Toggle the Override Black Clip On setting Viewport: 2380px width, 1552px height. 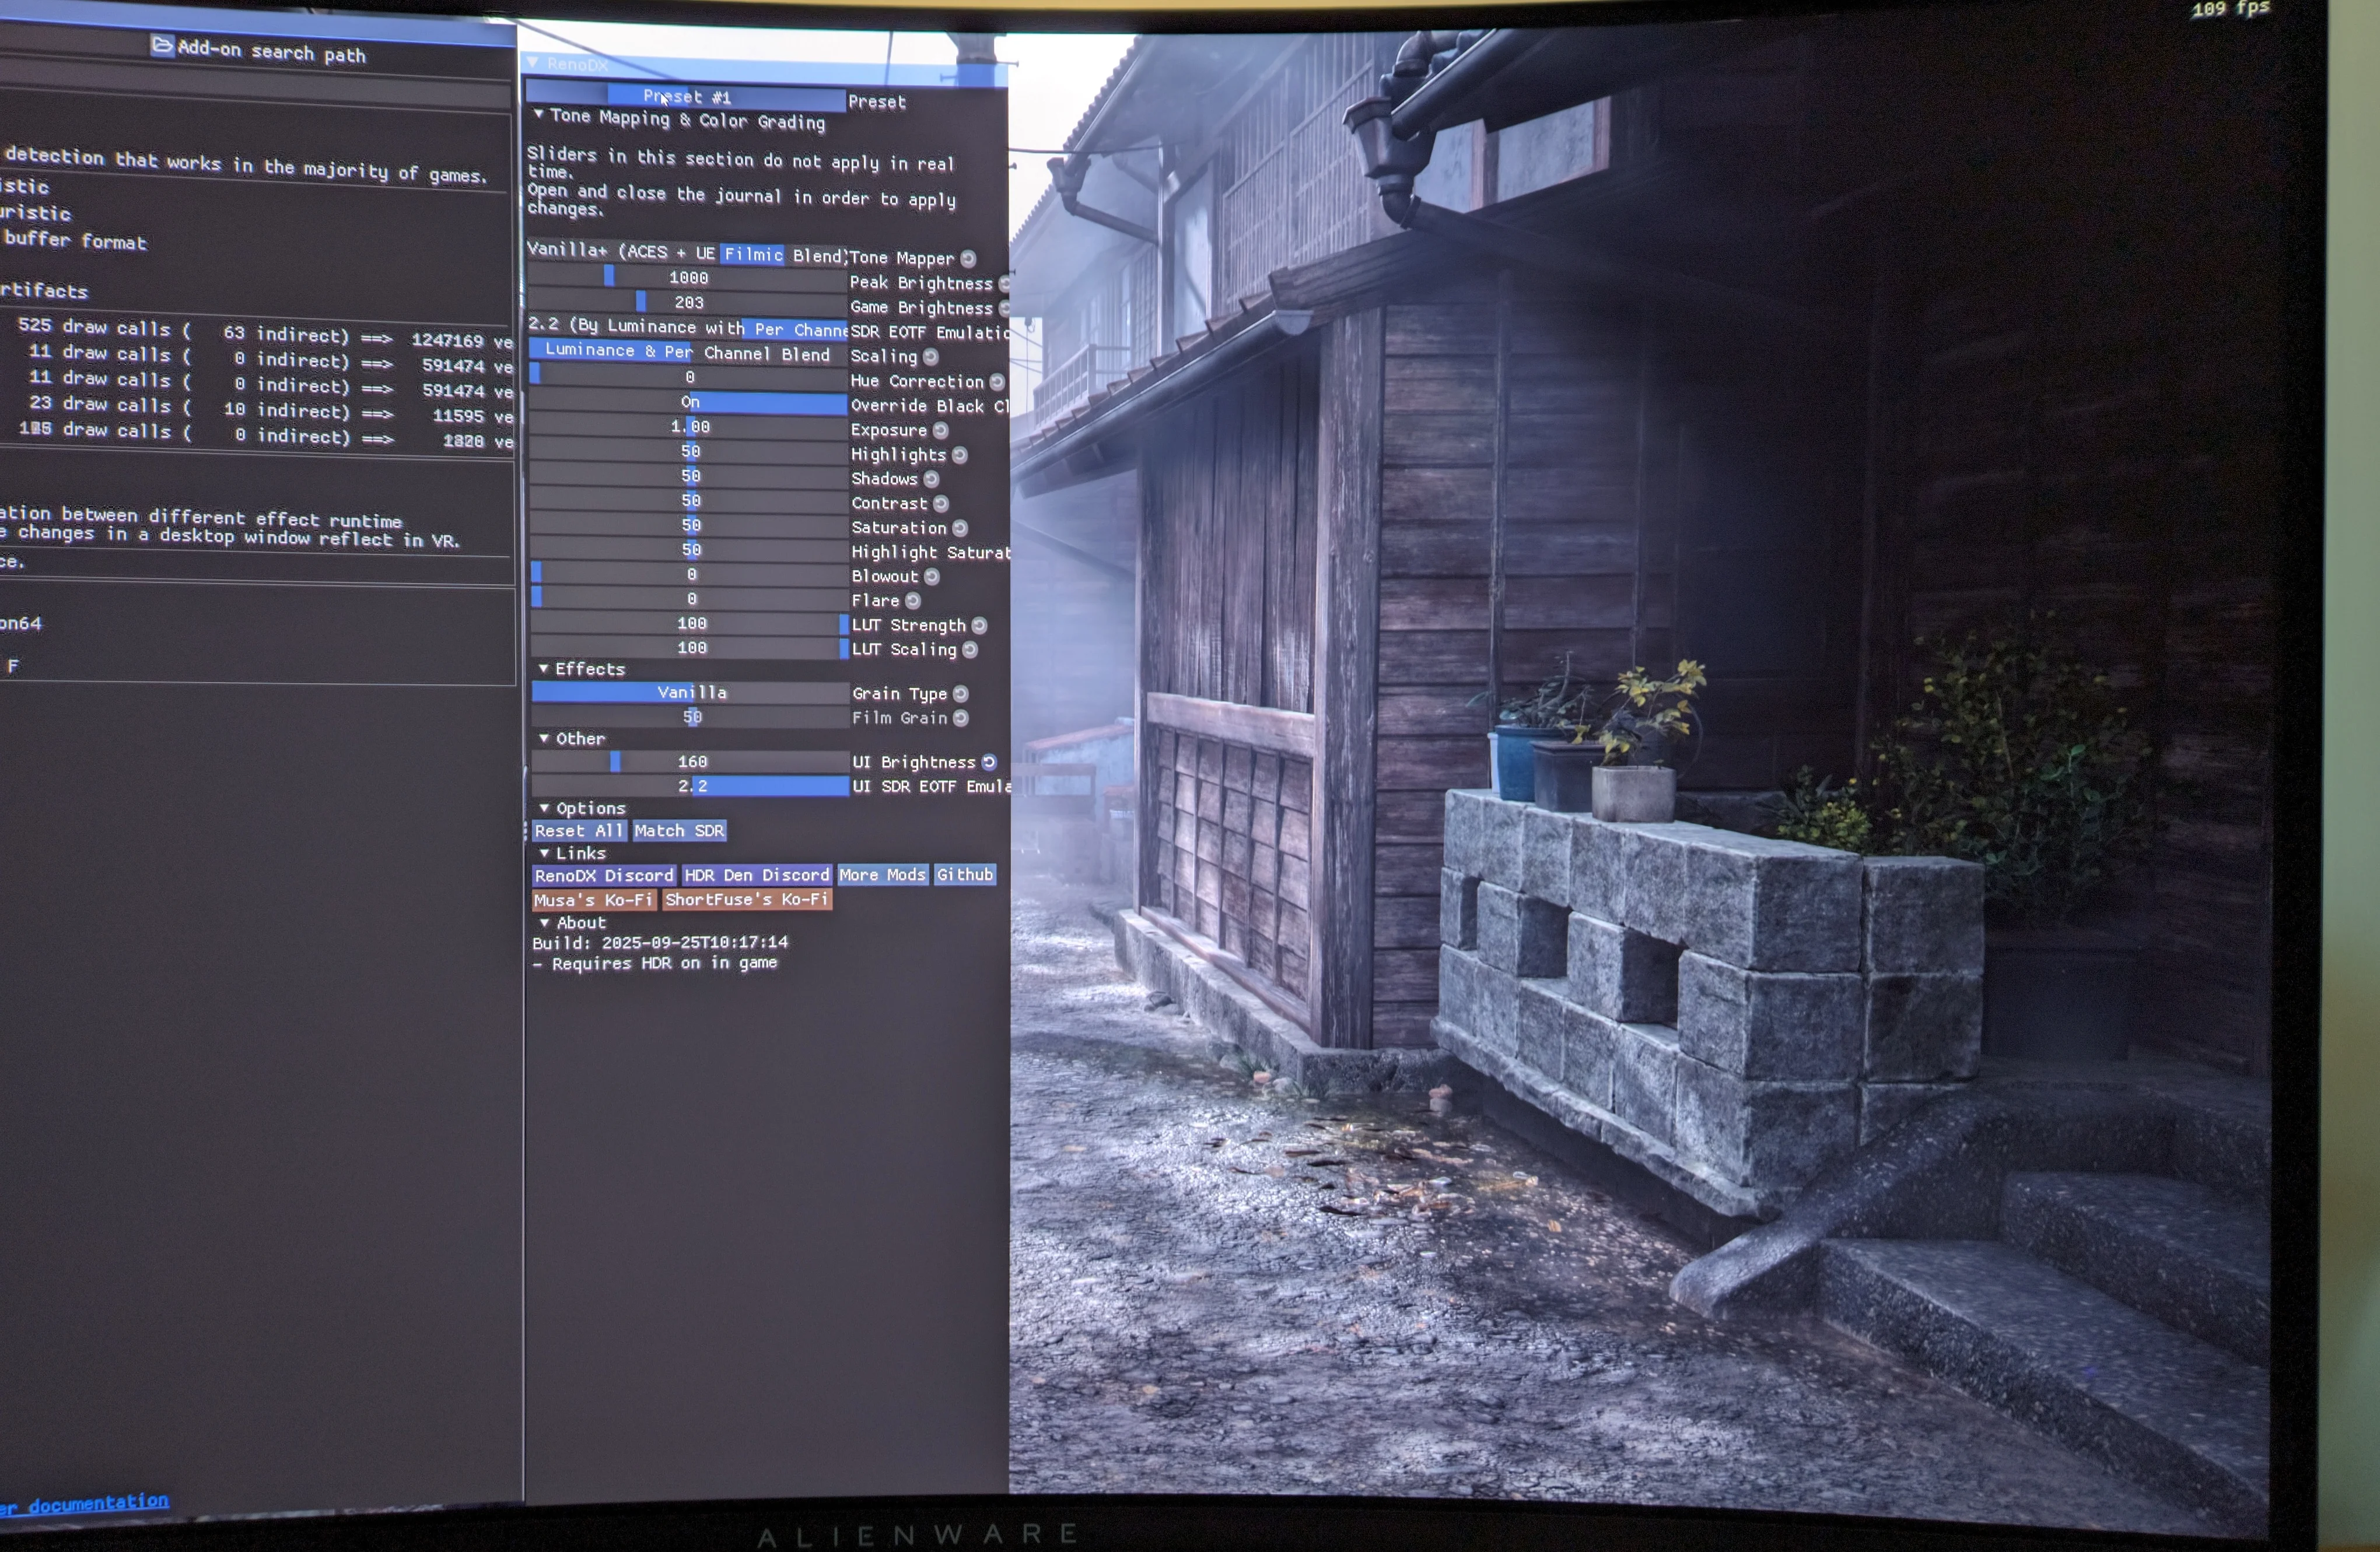click(x=688, y=403)
